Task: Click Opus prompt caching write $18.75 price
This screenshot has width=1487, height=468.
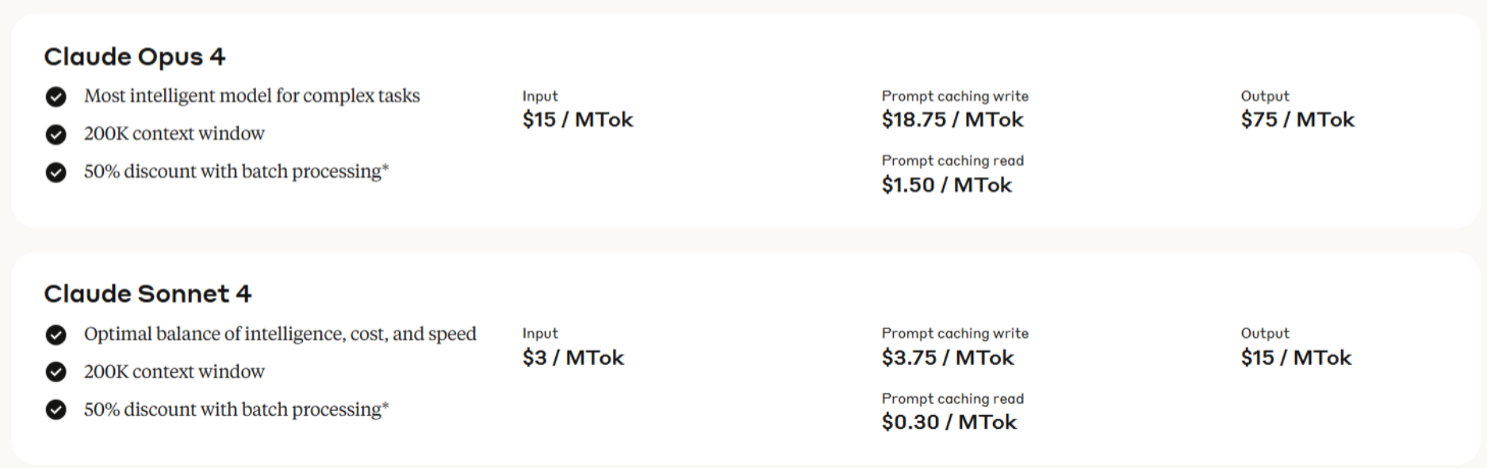Action: click(x=952, y=120)
